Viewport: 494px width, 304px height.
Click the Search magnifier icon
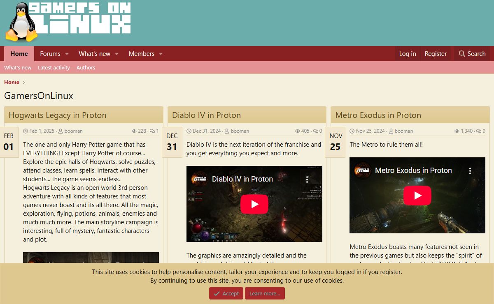click(x=462, y=54)
